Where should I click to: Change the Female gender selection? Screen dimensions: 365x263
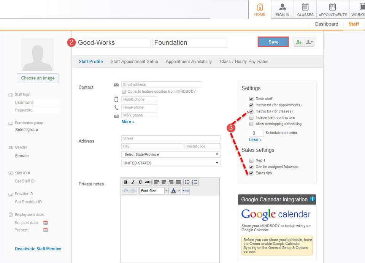[22, 156]
